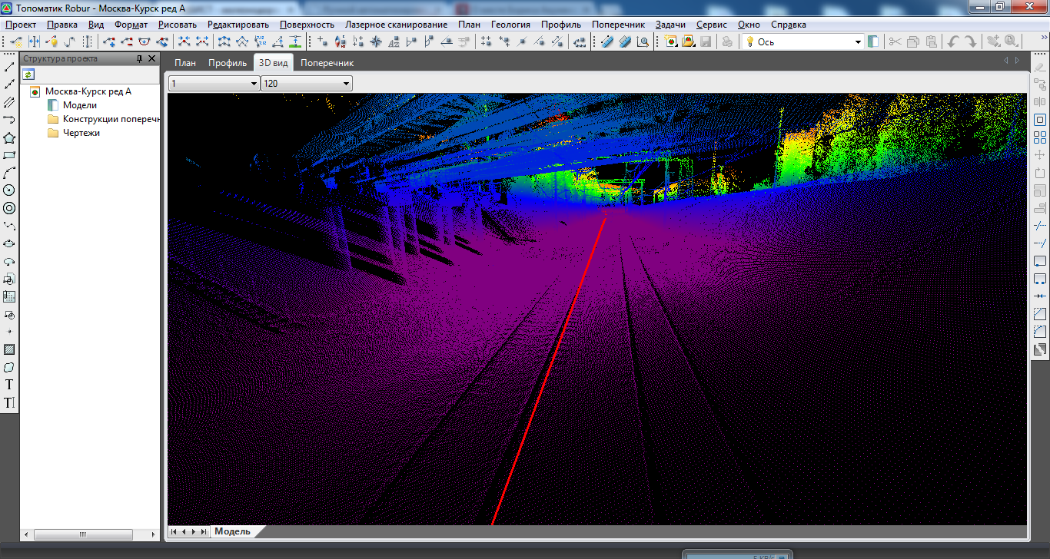Switch to the Поперечник tab

pyautogui.click(x=327, y=63)
